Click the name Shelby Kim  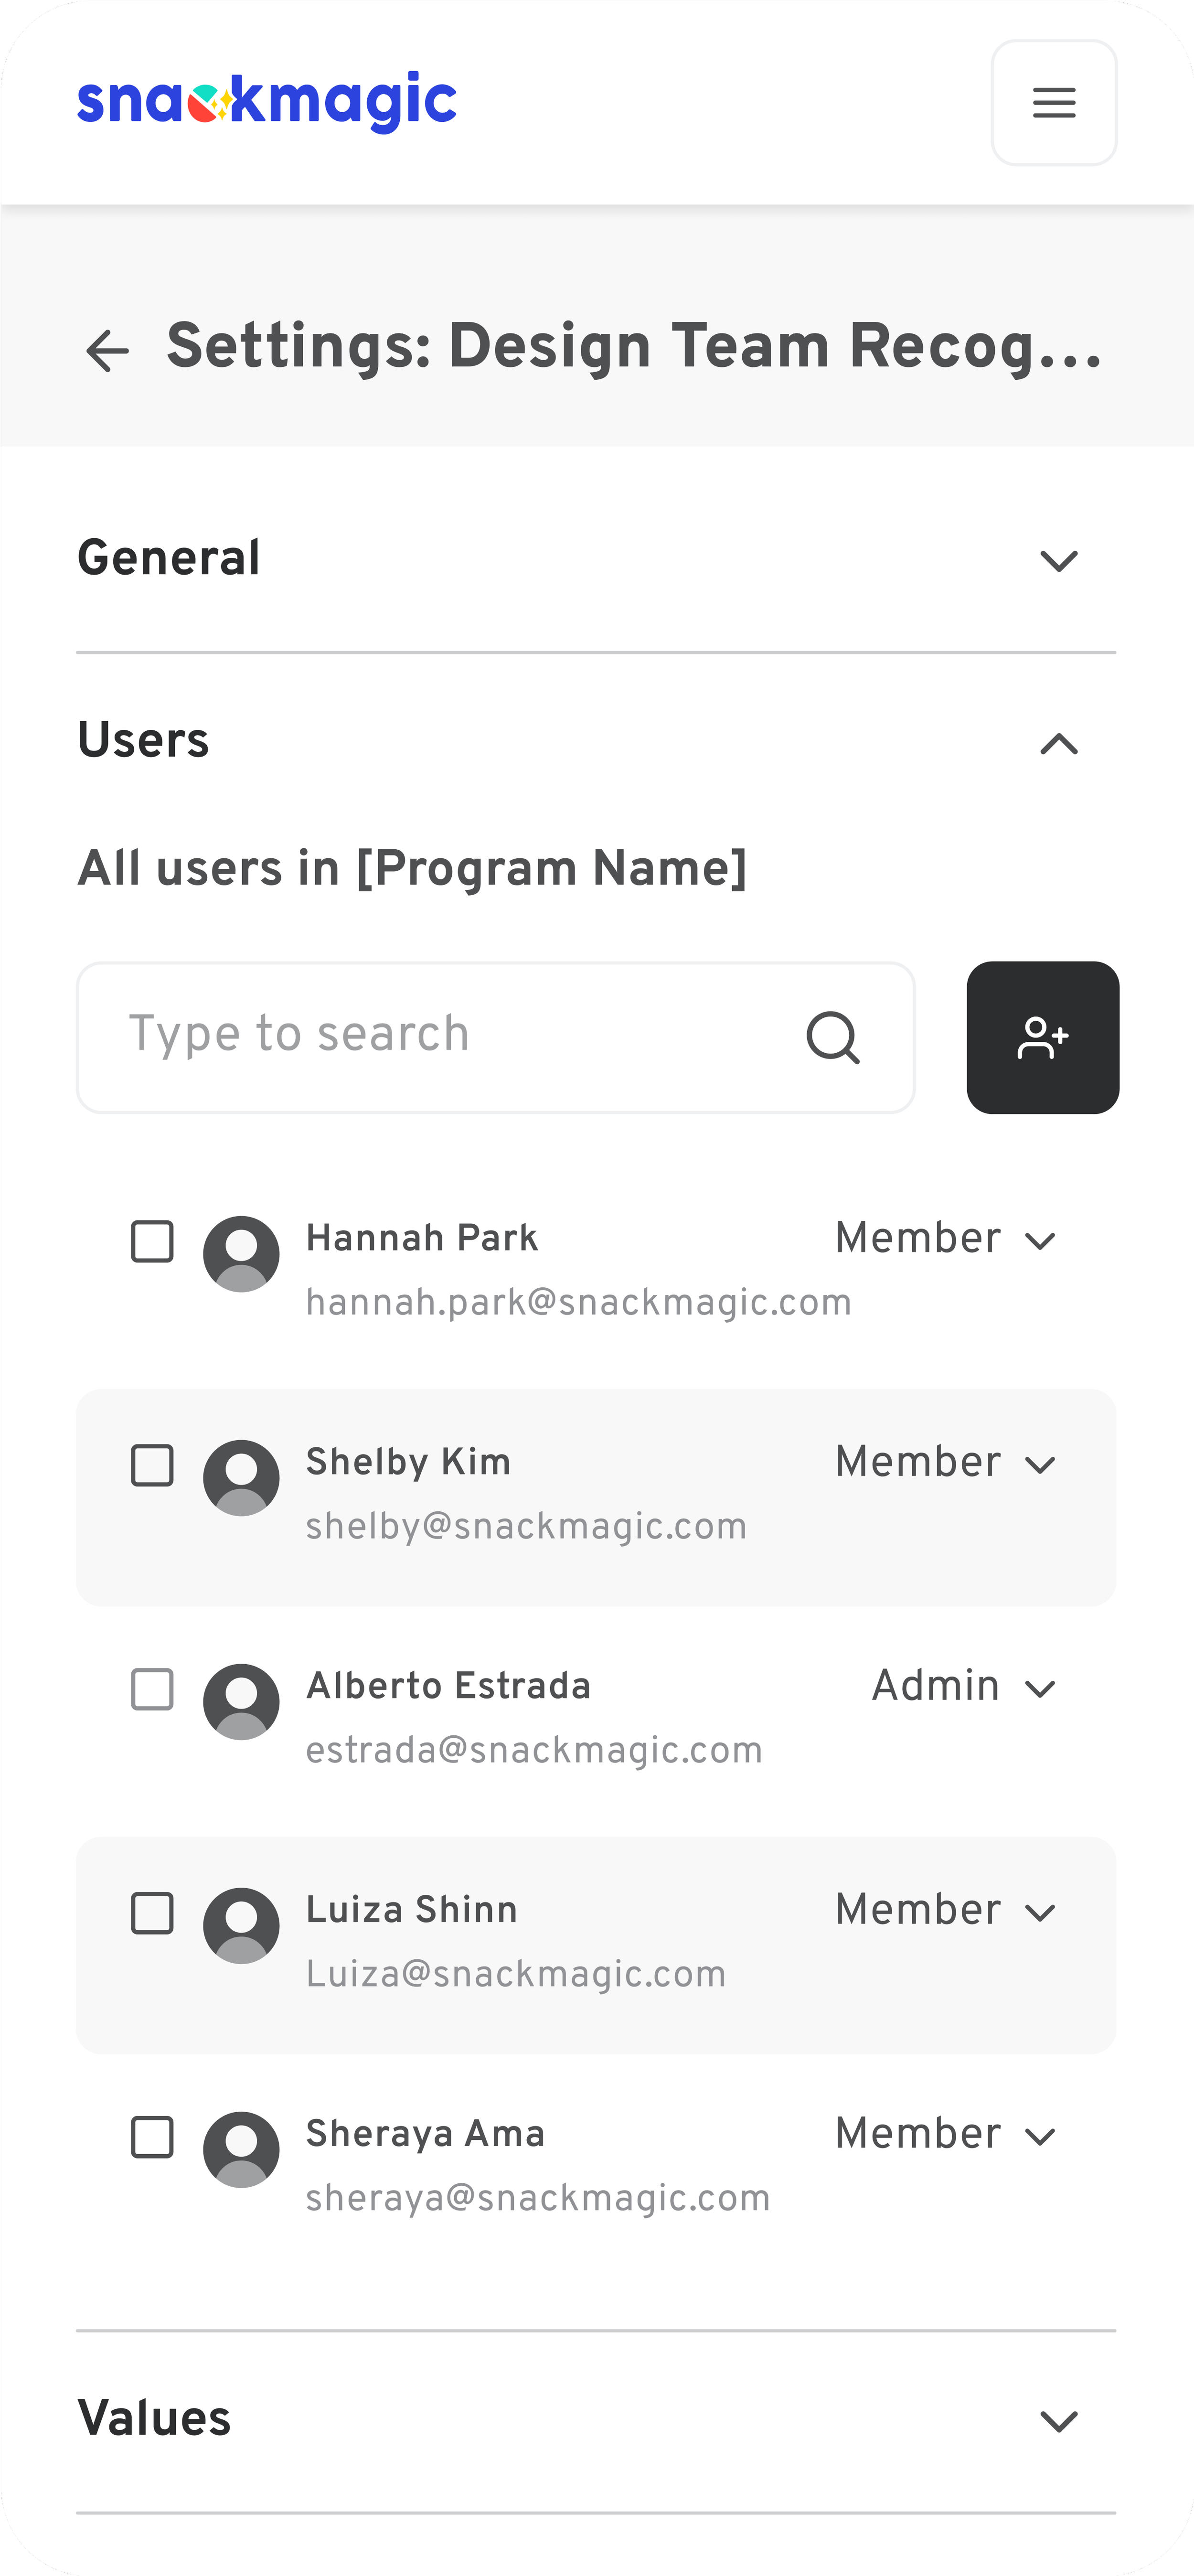click(x=408, y=1462)
